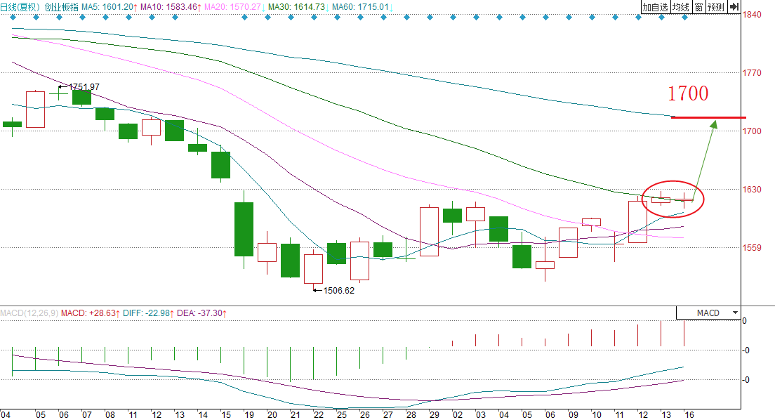Select the MA30: 1614.73 readout
This screenshot has height=420, width=775.
pos(298,7)
